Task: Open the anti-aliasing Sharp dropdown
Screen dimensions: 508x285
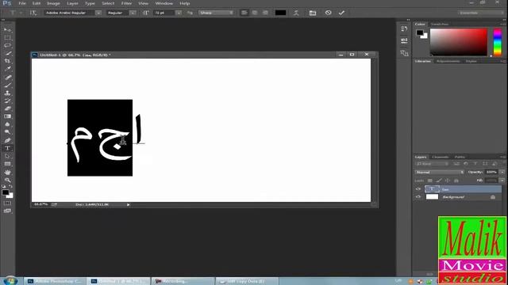Action: [x=216, y=13]
